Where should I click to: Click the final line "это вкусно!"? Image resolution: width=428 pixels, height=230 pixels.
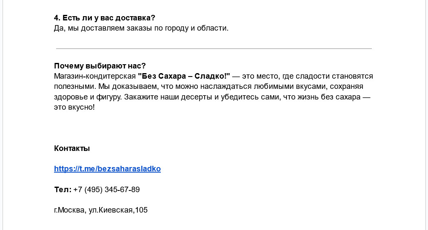74,107
